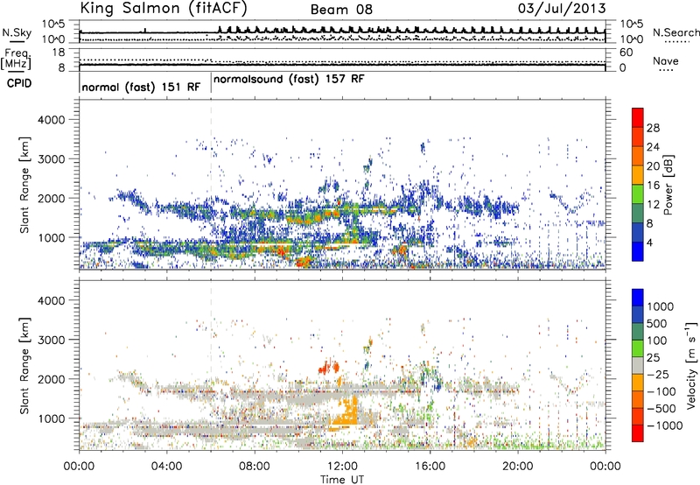700x485 pixels.
Task: Click 'Slant Range [km]' label of power panel
Action: [24, 185]
